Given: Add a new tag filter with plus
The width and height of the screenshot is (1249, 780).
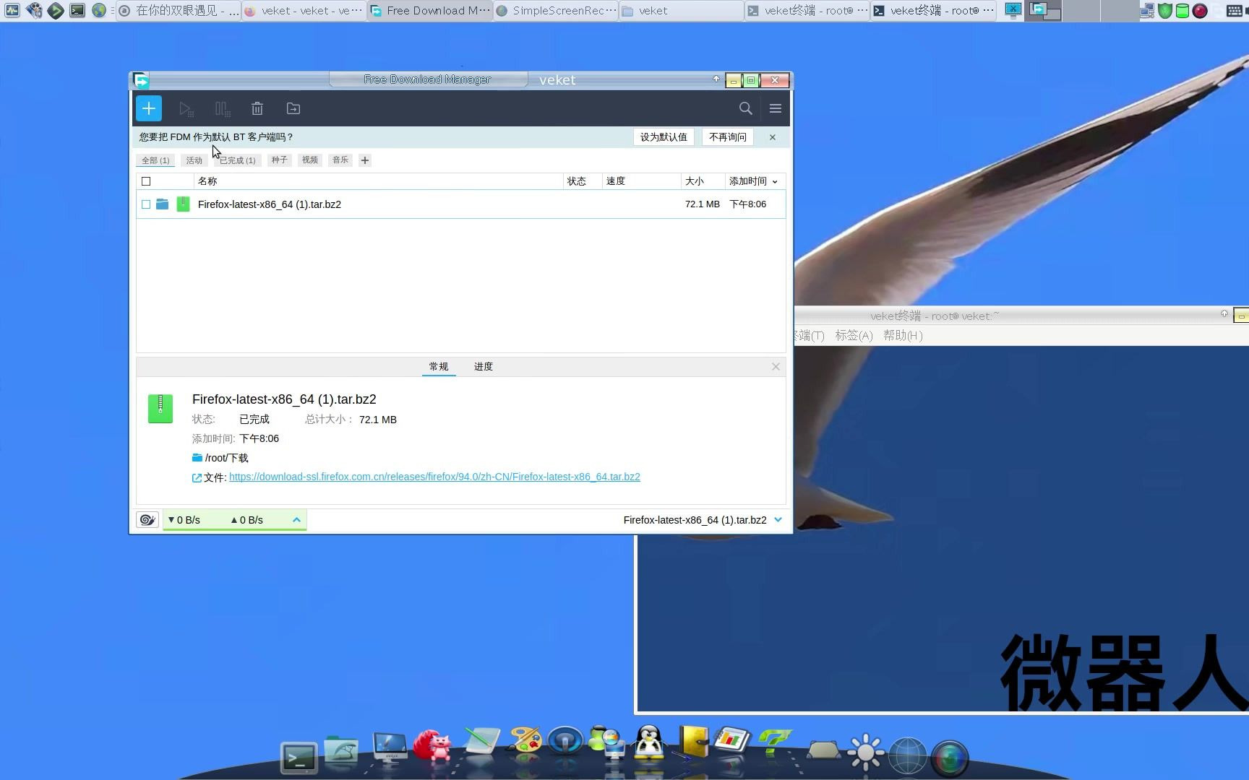Looking at the screenshot, I should (365, 160).
